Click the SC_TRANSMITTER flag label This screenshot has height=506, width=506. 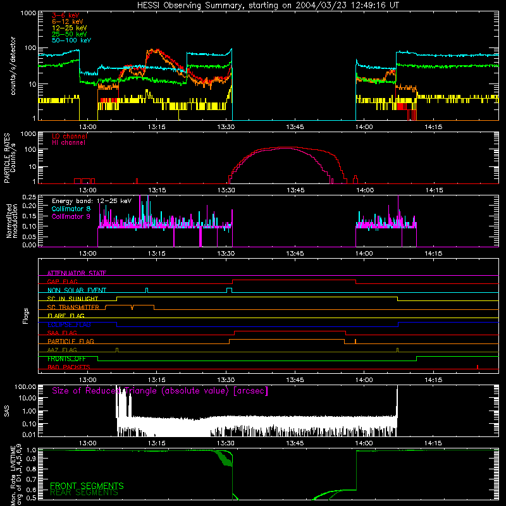(73, 307)
